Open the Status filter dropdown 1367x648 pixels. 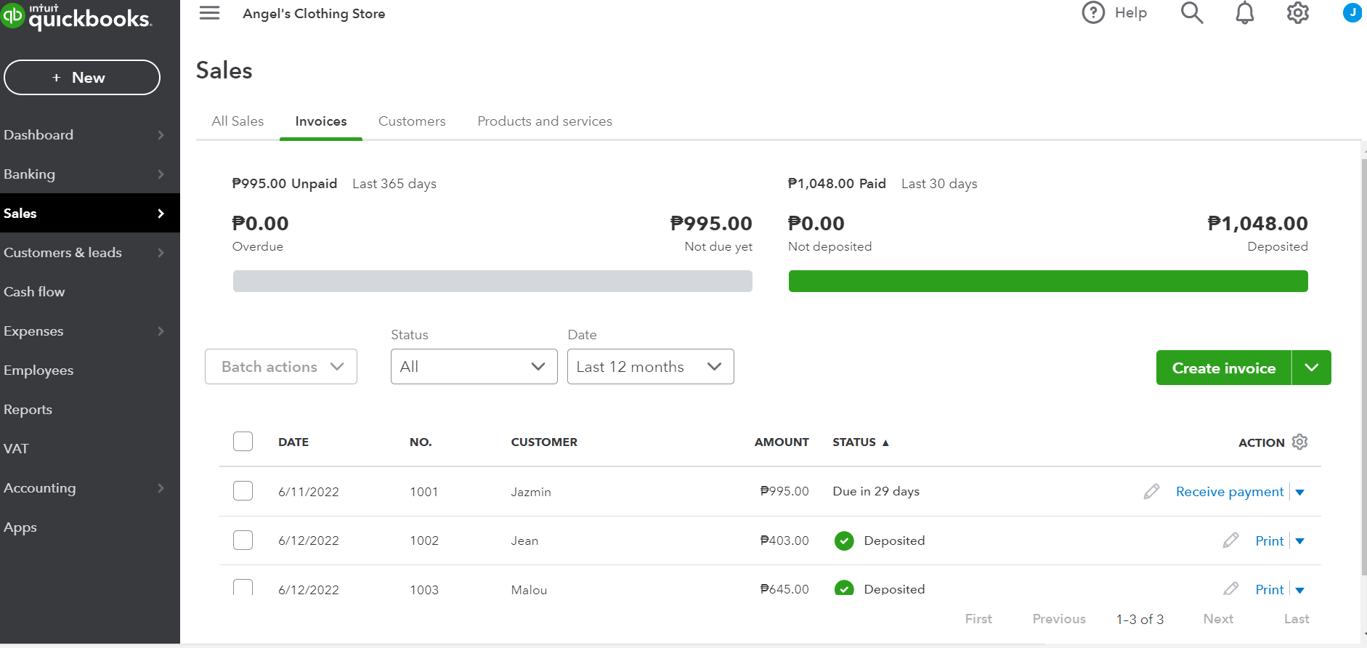pos(474,367)
